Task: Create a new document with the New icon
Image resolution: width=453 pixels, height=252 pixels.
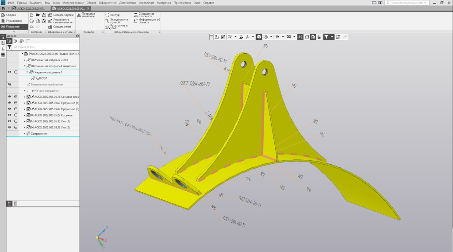Action: tap(31, 15)
